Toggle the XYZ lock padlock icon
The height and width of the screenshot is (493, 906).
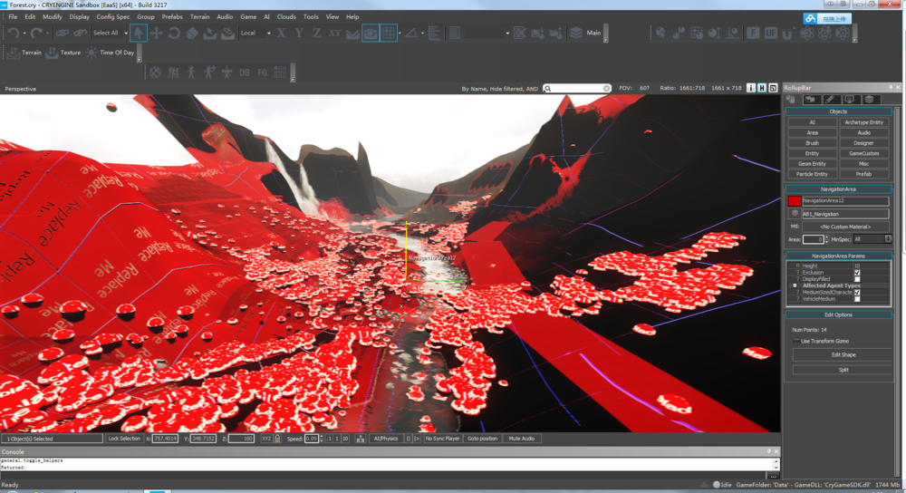(x=277, y=439)
